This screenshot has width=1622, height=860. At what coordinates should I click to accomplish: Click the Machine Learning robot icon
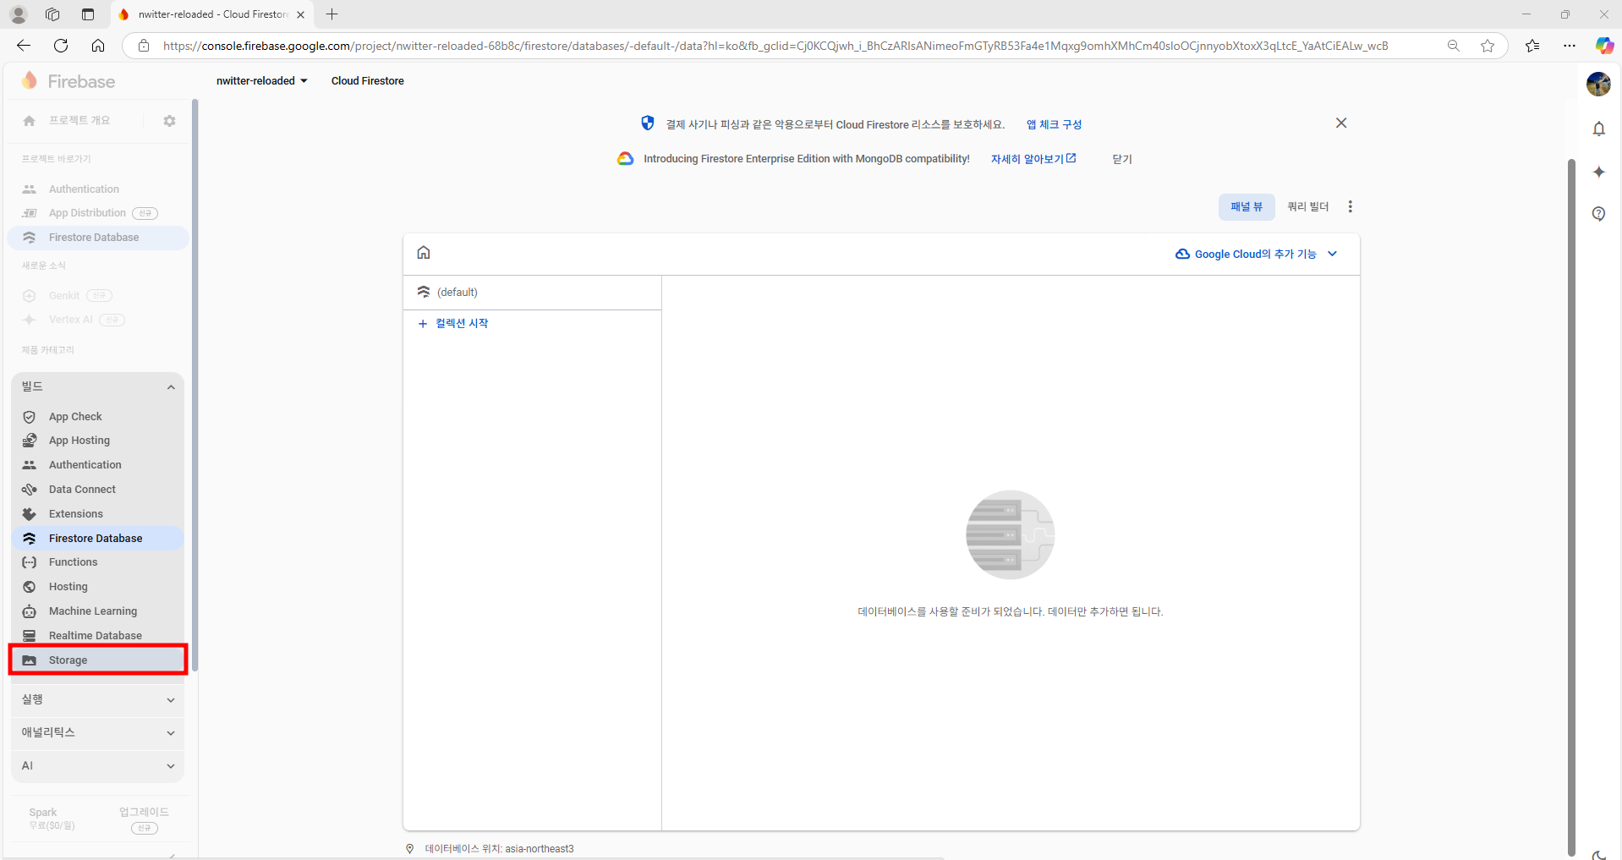[30, 611]
